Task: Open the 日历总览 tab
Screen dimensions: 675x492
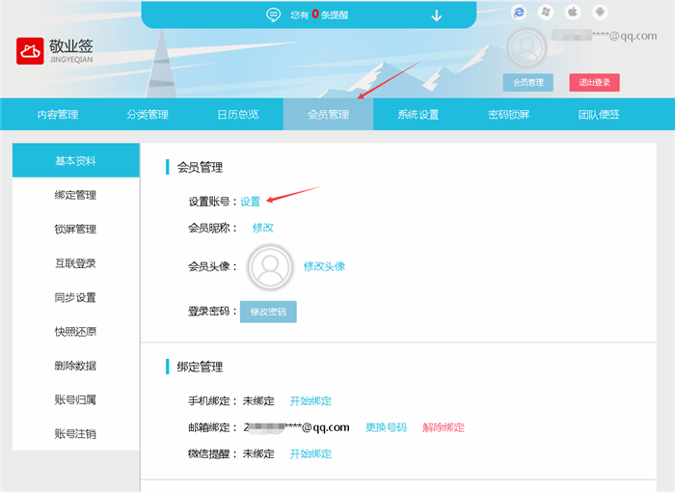Action: (237, 115)
